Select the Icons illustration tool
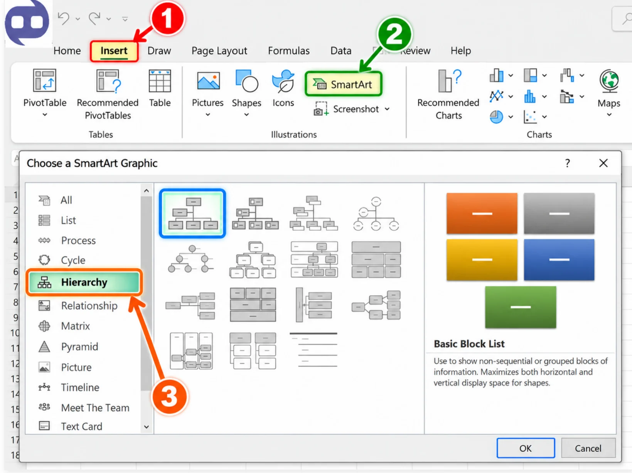 tap(283, 88)
